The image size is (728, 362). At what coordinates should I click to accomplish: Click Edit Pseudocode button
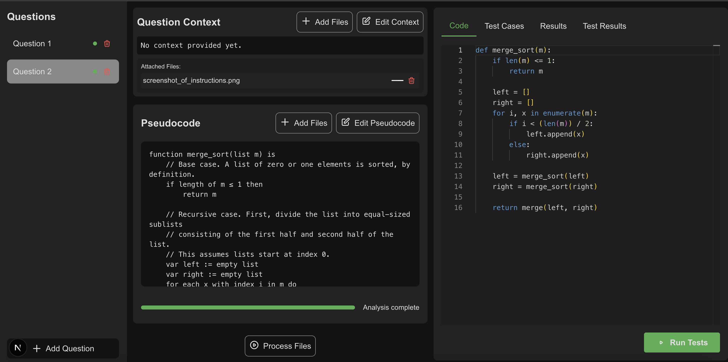coord(377,123)
